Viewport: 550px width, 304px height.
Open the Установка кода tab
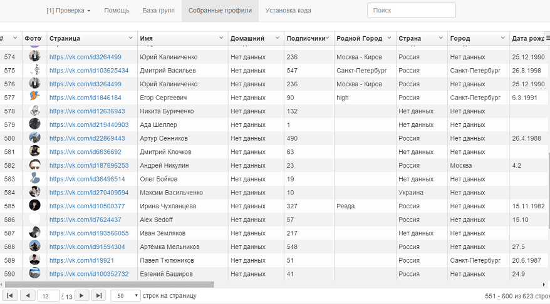[x=288, y=11]
